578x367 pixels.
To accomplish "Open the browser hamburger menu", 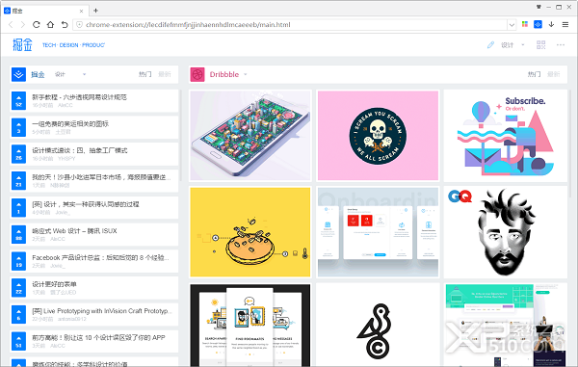I will tap(565, 25).
